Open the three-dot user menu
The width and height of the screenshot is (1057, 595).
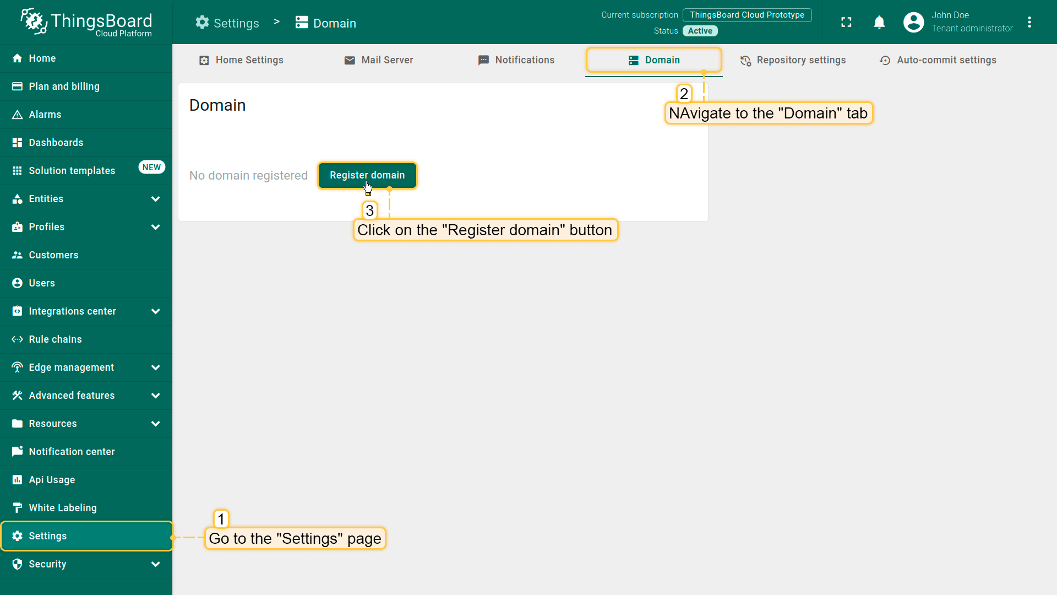coord(1029,22)
